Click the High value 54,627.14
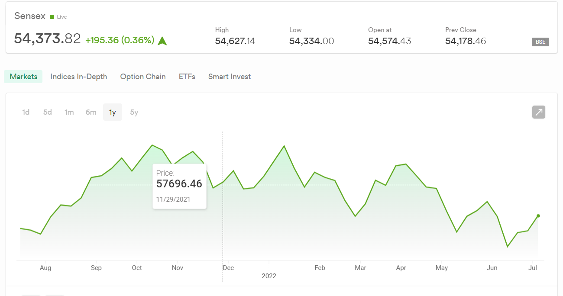This screenshot has width=563, height=296. click(235, 41)
